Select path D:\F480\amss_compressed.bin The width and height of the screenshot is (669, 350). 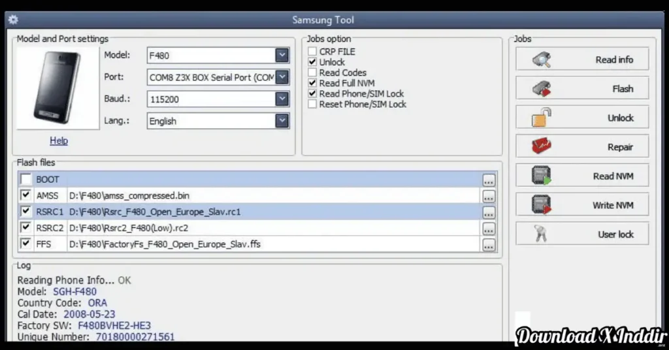pos(129,196)
